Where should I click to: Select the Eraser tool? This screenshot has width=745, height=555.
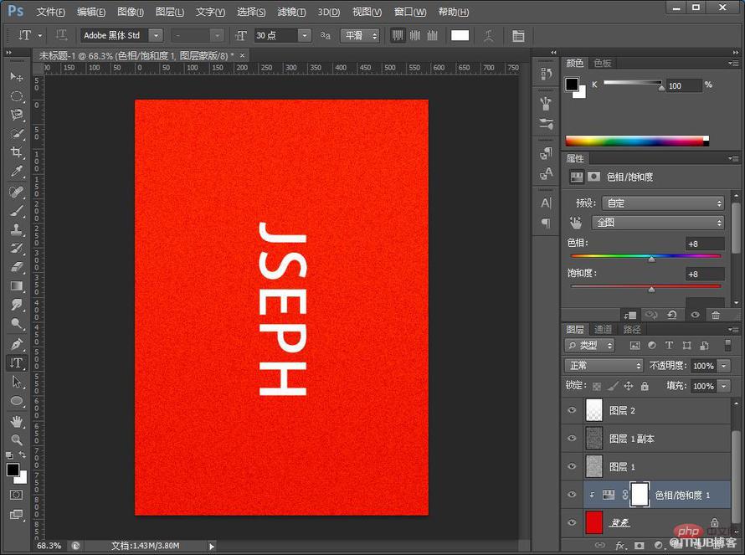tap(16, 266)
